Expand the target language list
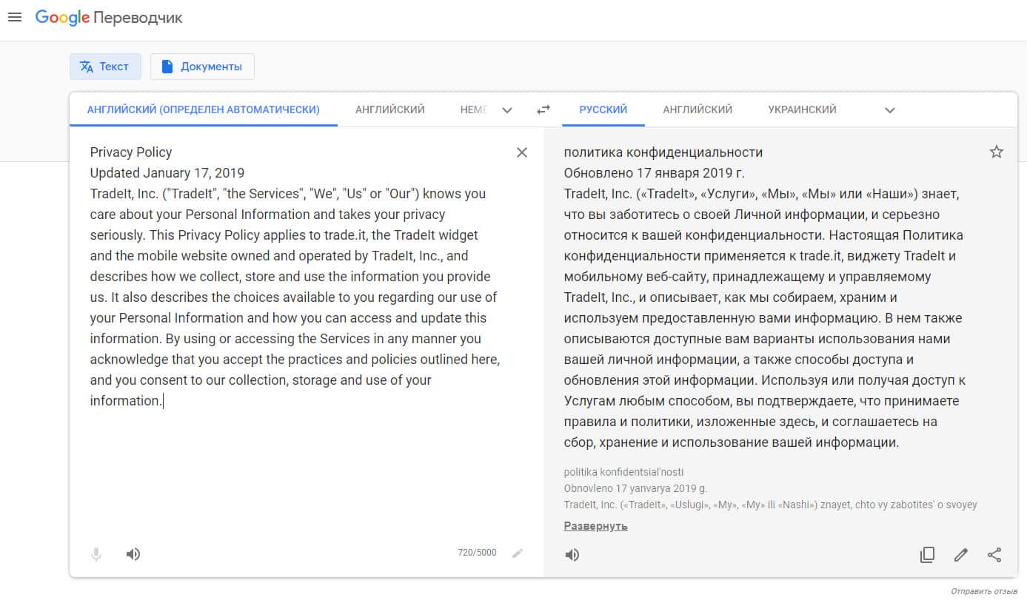The height and width of the screenshot is (600, 1027). tap(890, 110)
